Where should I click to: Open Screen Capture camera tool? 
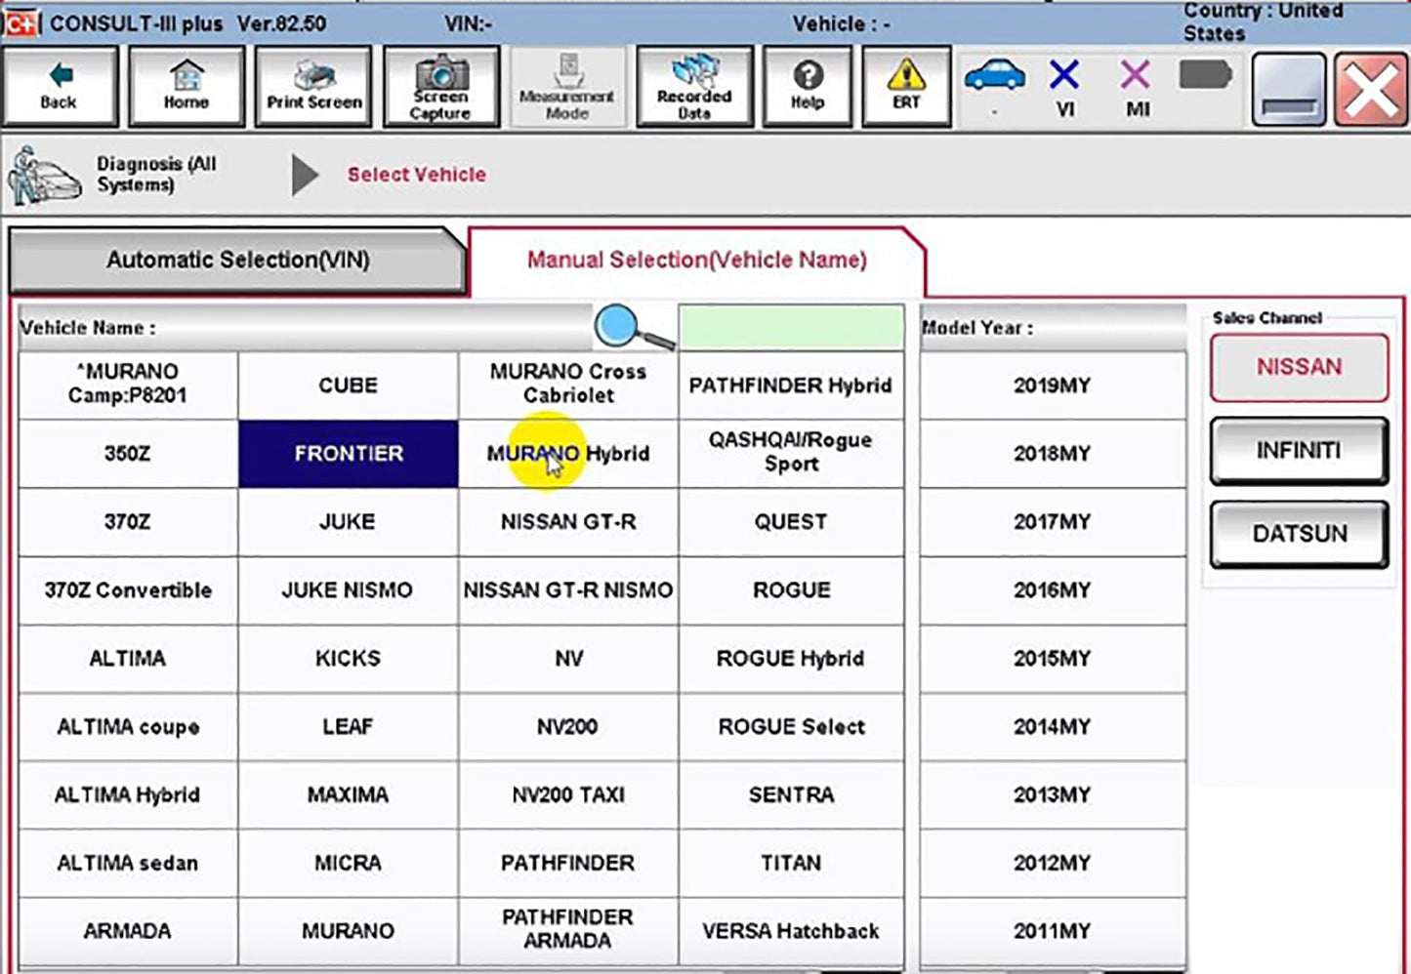[x=440, y=87]
